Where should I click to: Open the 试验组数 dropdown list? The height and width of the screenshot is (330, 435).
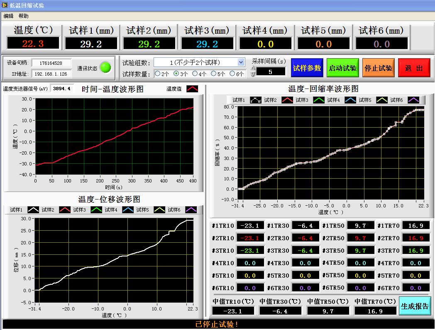click(x=241, y=62)
